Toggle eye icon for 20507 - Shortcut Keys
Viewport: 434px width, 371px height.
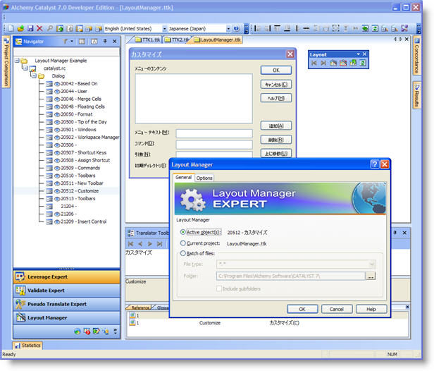click(x=57, y=152)
